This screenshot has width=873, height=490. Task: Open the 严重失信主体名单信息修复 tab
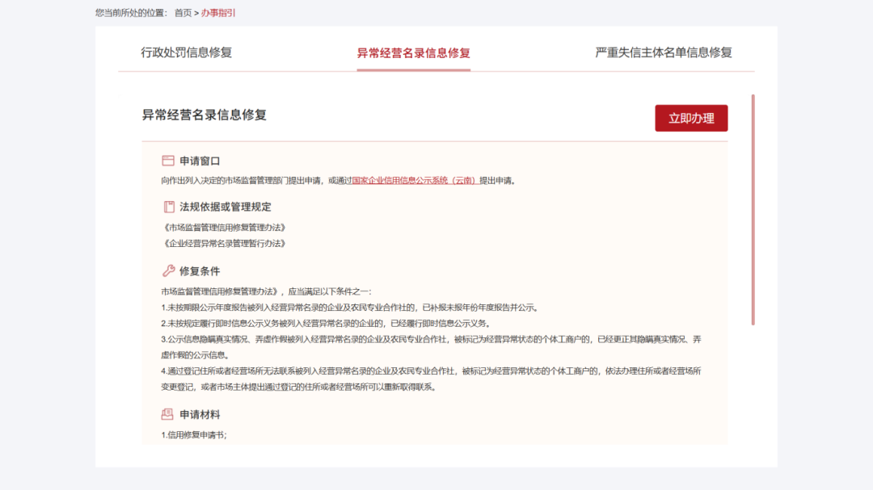663,52
